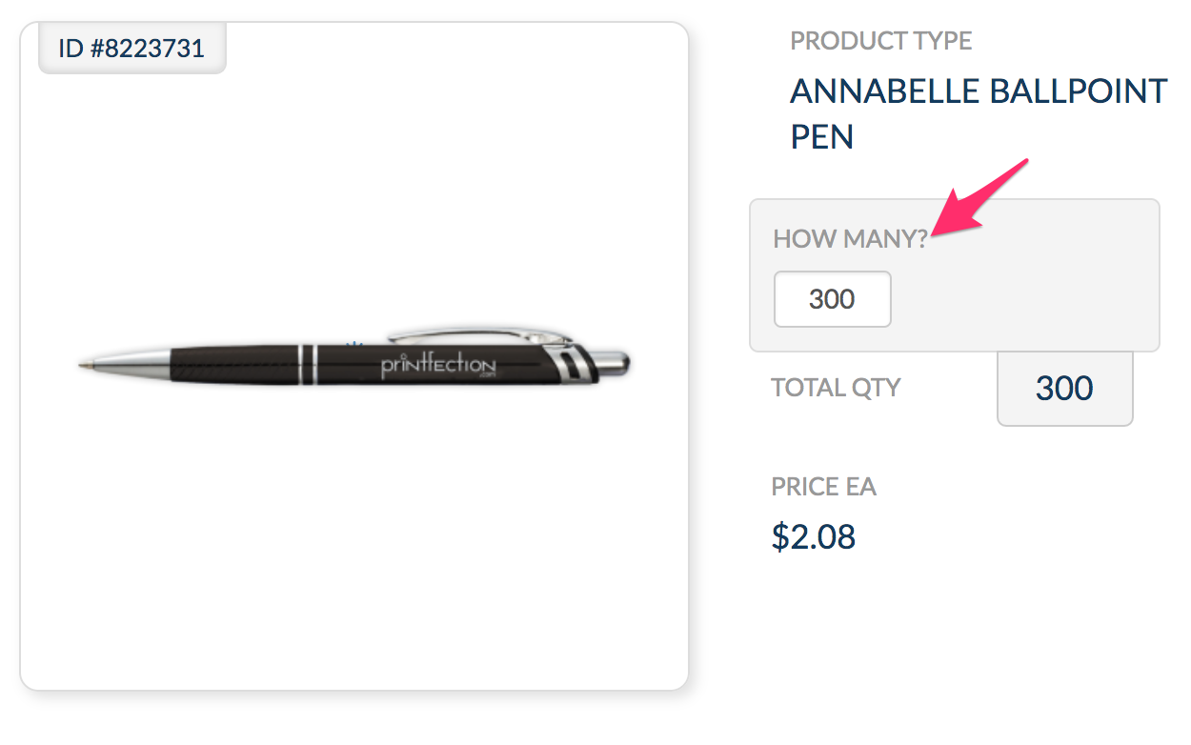Focus the How Many quantity input field
1191x745 pixels.
tap(832, 299)
